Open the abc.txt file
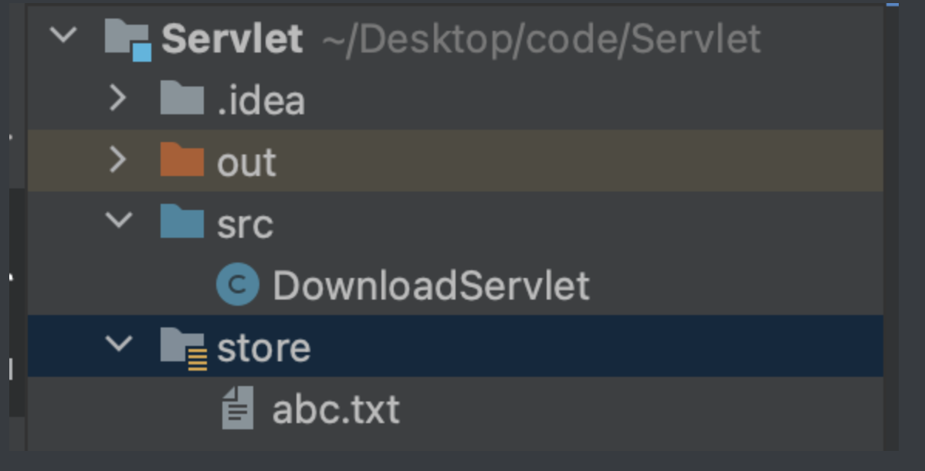This screenshot has width=925, height=471. 336,409
